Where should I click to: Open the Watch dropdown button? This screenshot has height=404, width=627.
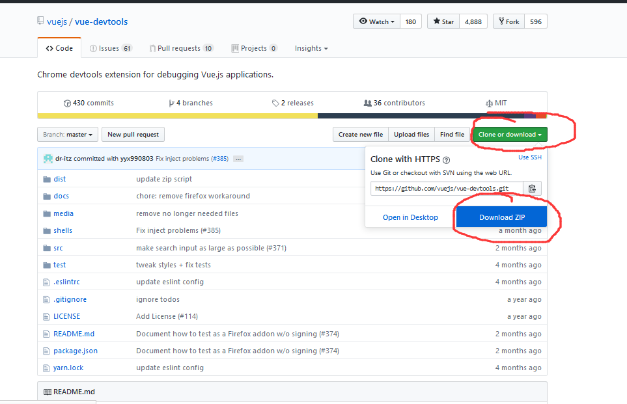(376, 21)
